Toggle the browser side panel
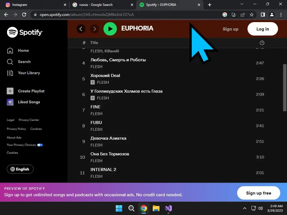 click(263, 15)
